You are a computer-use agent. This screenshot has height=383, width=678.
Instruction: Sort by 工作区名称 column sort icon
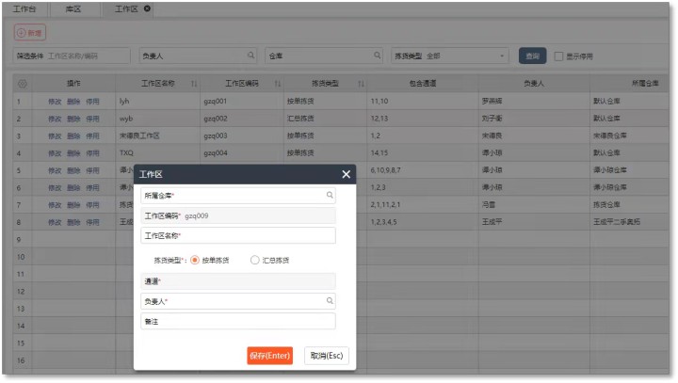point(194,85)
